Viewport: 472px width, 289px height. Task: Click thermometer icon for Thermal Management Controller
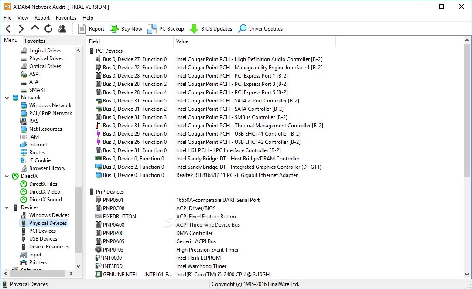[99, 126]
